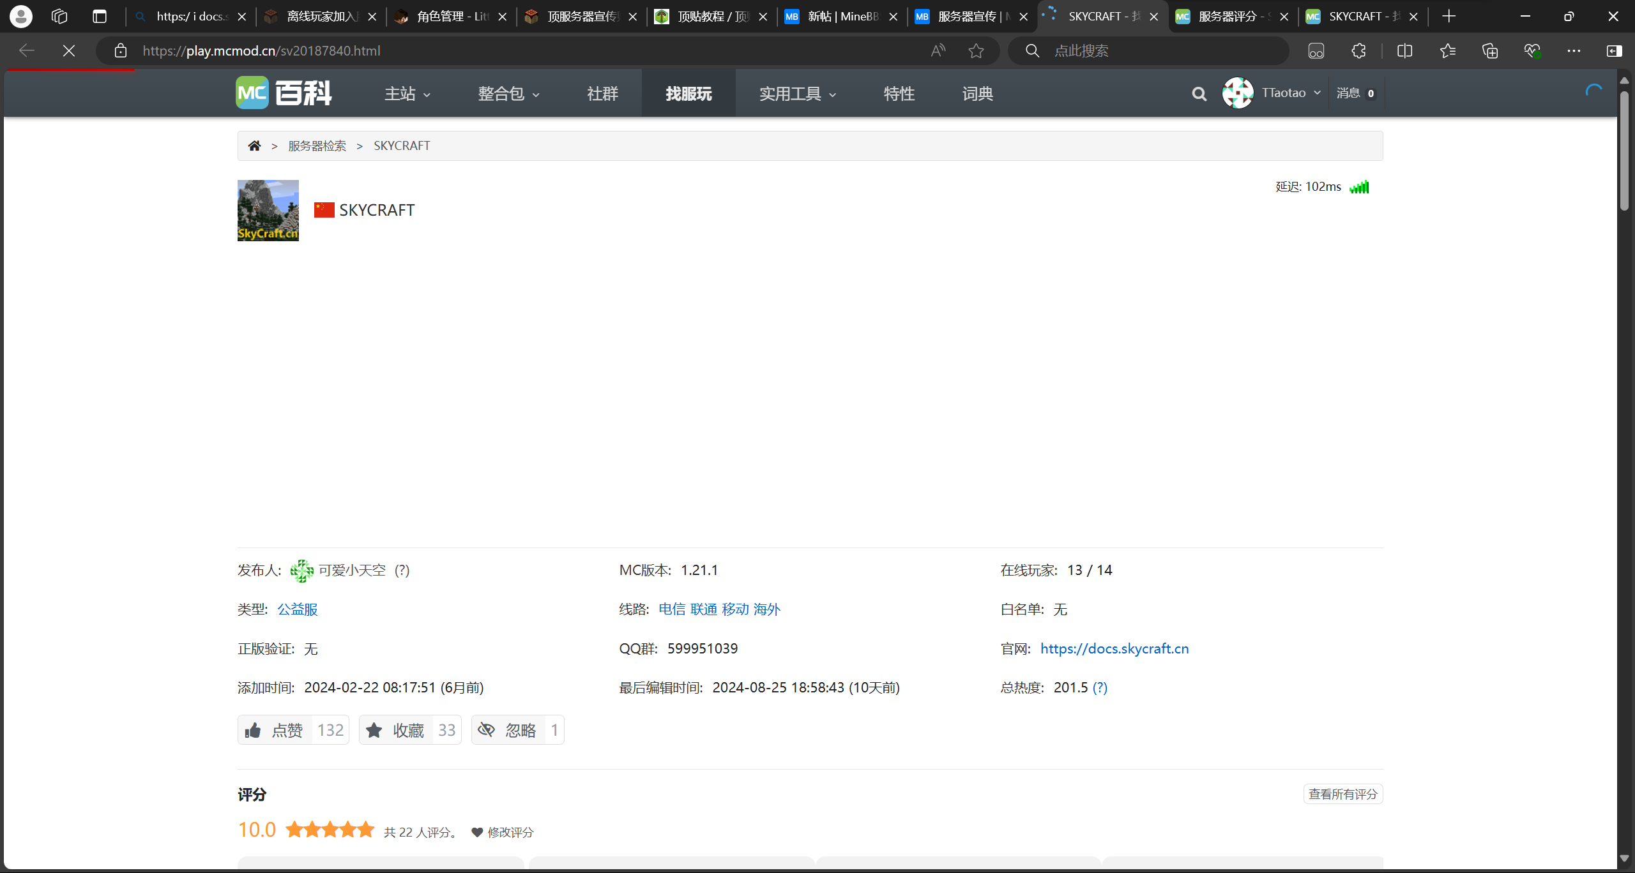Open the tab actions menu icon
This screenshot has height=873, width=1635.
[100, 16]
